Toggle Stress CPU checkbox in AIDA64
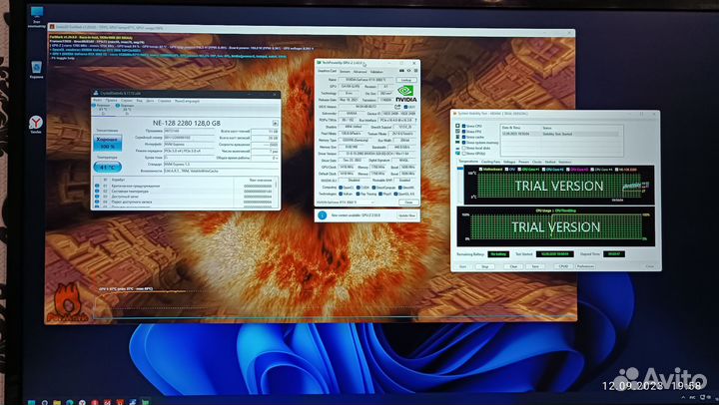The image size is (719, 405). point(464,126)
